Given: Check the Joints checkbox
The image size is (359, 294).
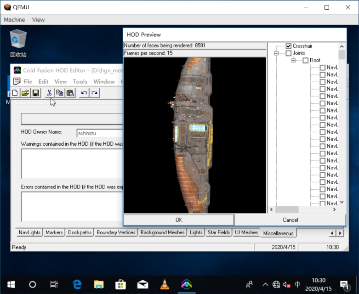Looking at the screenshot, I should [289, 53].
